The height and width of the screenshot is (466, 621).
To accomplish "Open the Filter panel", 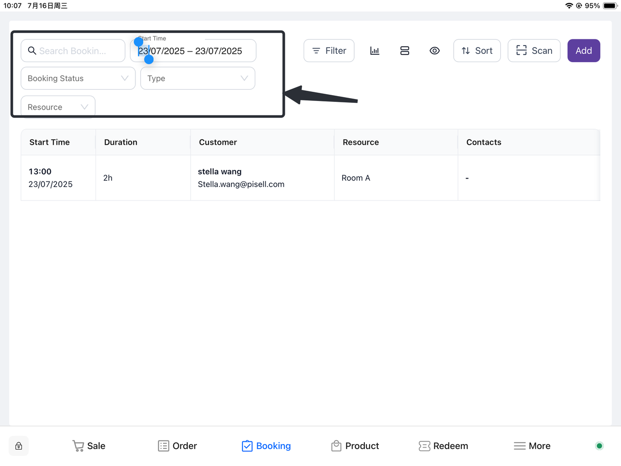I will tap(329, 50).
